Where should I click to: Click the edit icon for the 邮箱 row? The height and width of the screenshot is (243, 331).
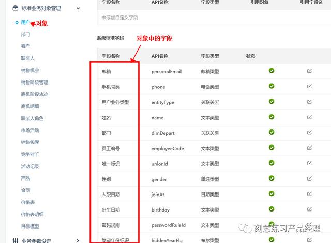click(309, 71)
